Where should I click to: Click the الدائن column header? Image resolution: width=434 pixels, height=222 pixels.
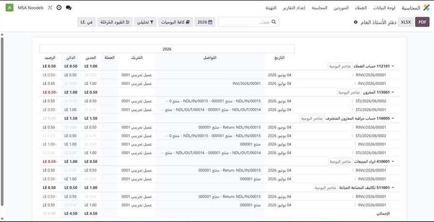point(71,57)
